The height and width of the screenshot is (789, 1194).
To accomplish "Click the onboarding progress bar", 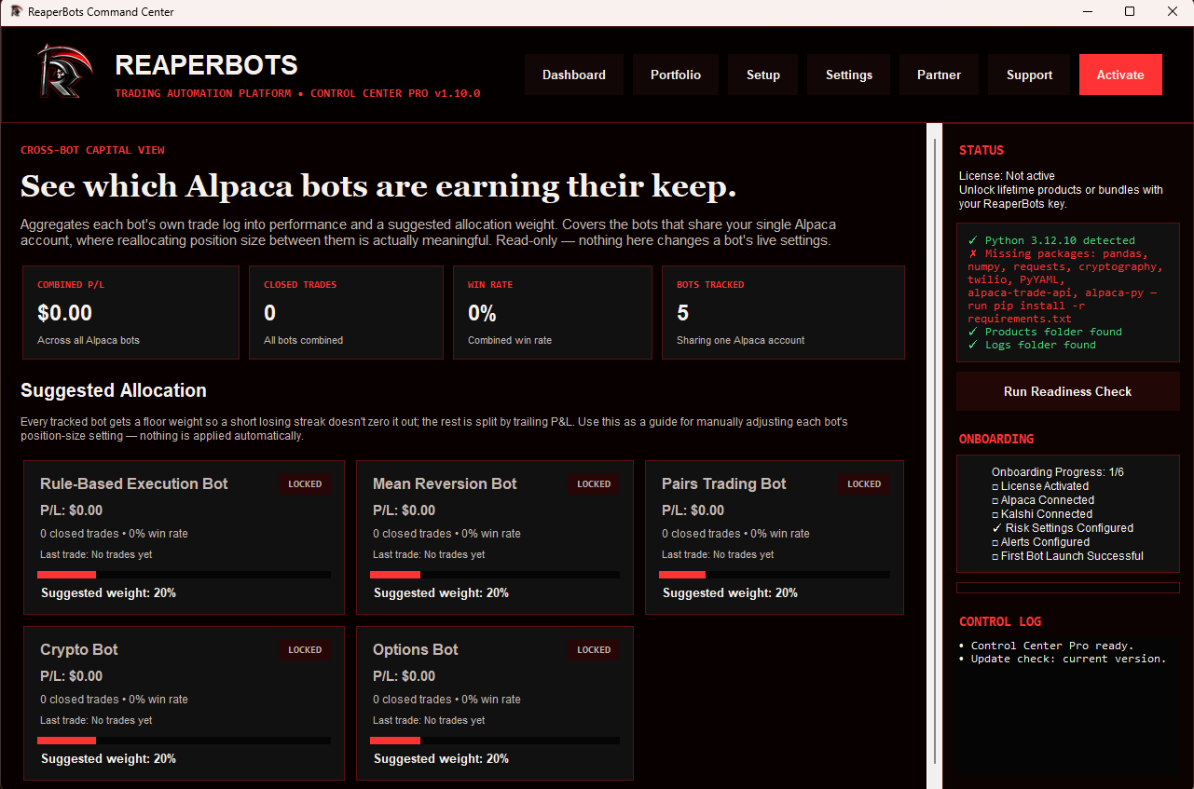I will [1067, 588].
